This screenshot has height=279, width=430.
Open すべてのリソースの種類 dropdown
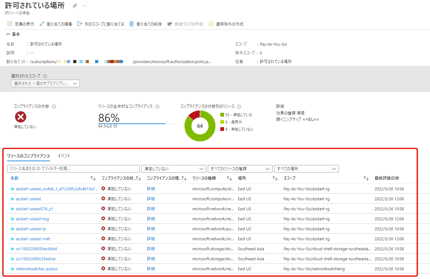coord(240,169)
